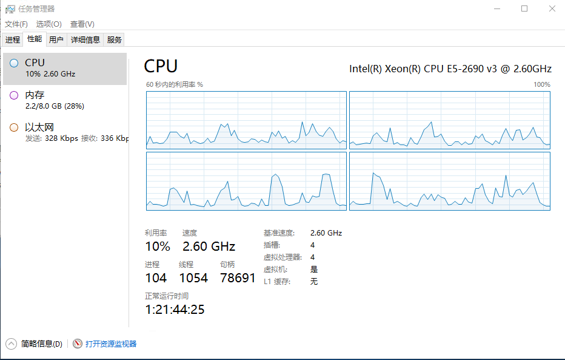Open the 查看(V) menu
Screen dimensions: 565x360
point(82,24)
